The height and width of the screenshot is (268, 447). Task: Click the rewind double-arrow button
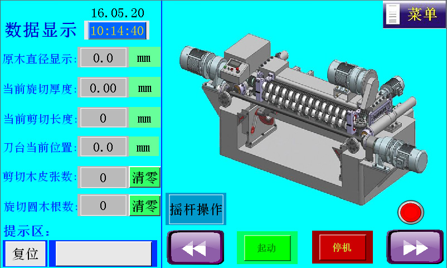point(195,247)
